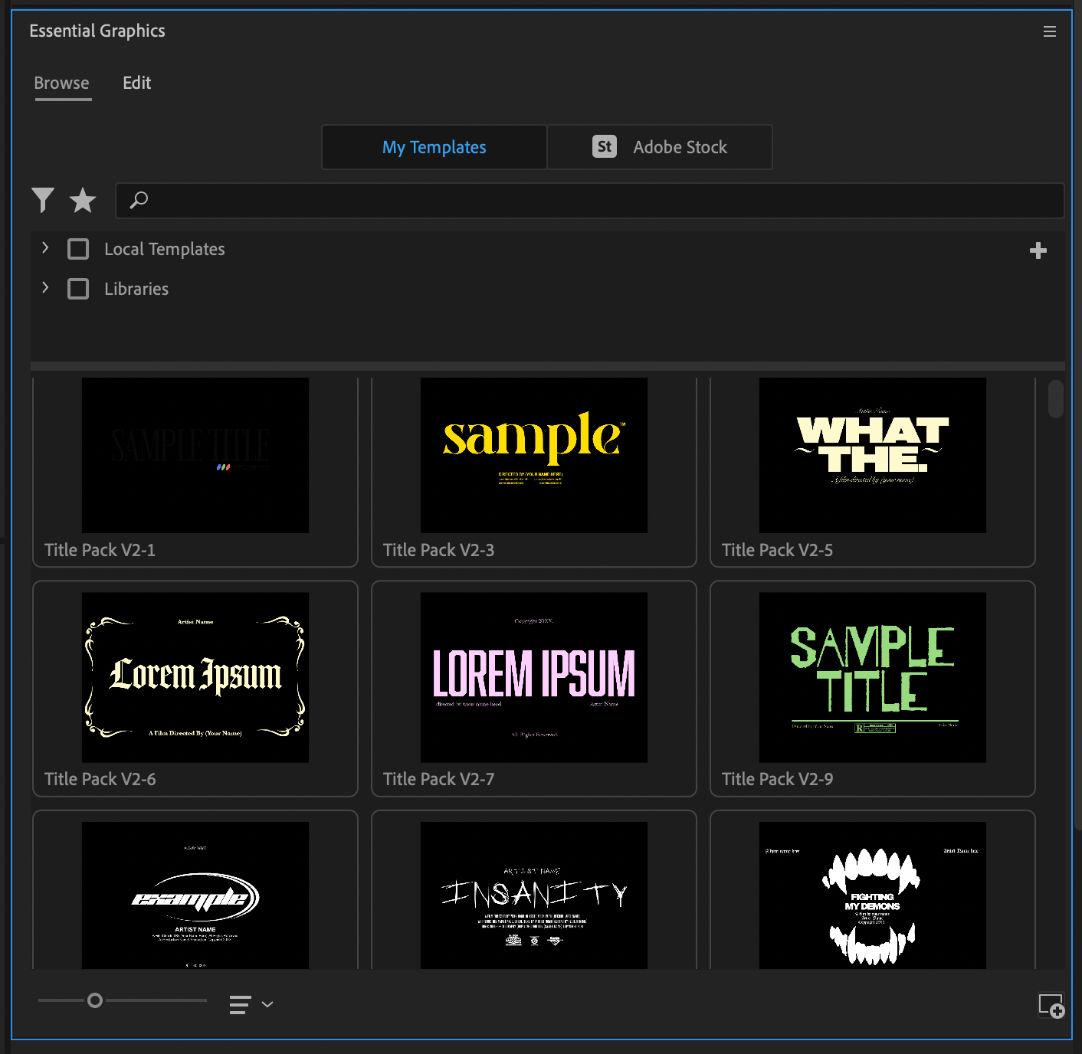This screenshot has height=1054, width=1082.
Task: Select the My Templates button
Action: pos(434,147)
